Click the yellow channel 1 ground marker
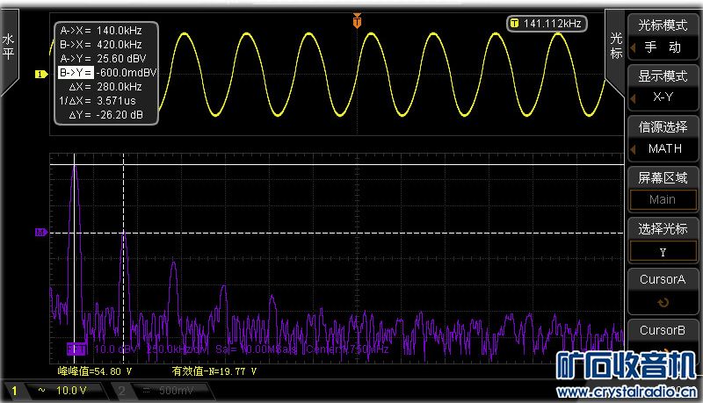This screenshot has height=403, width=703. pos(40,74)
